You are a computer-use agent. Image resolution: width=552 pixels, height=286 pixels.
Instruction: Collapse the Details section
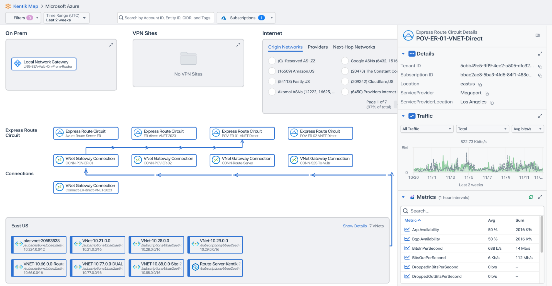[x=403, y=54]
